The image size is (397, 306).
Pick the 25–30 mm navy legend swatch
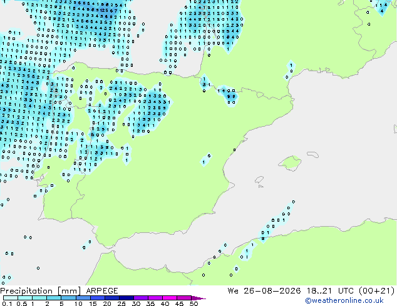pyautogui.click(x=126, y=298)
